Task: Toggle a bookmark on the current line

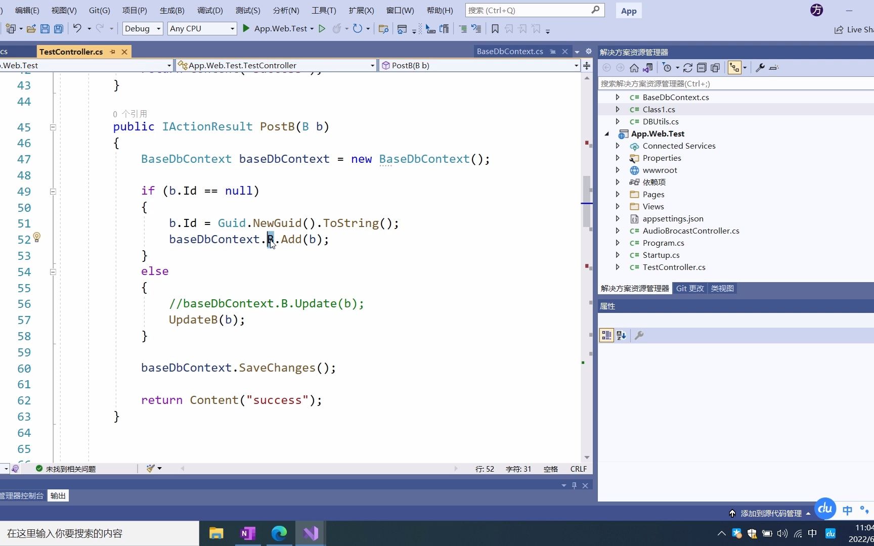Action: (495, 29)
